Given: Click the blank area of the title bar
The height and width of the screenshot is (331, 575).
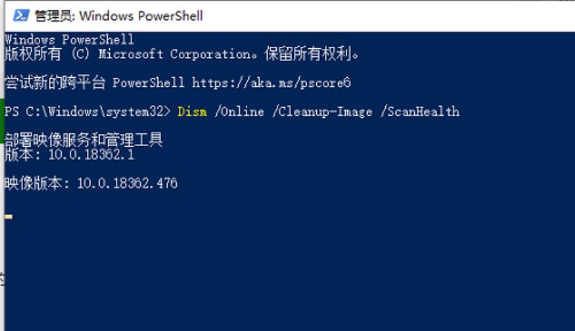Looking at the screenshot, I should 385,16.
